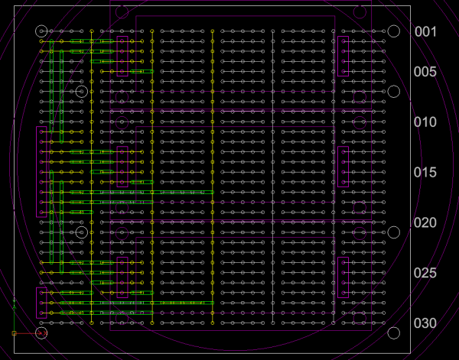Pick the right-edge mounting hole between 005 and 010
The width and height of the screenshot is (459, 360).
click(x=394, y=92)
